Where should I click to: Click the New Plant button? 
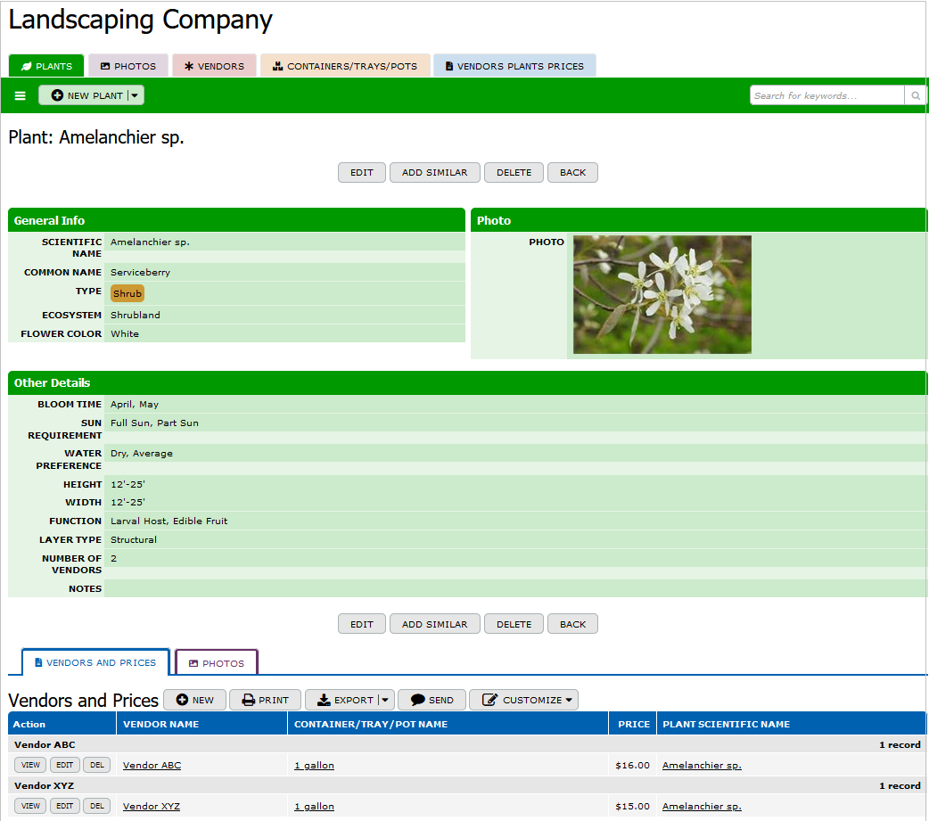pyautogui.click(x=86, y=95)
